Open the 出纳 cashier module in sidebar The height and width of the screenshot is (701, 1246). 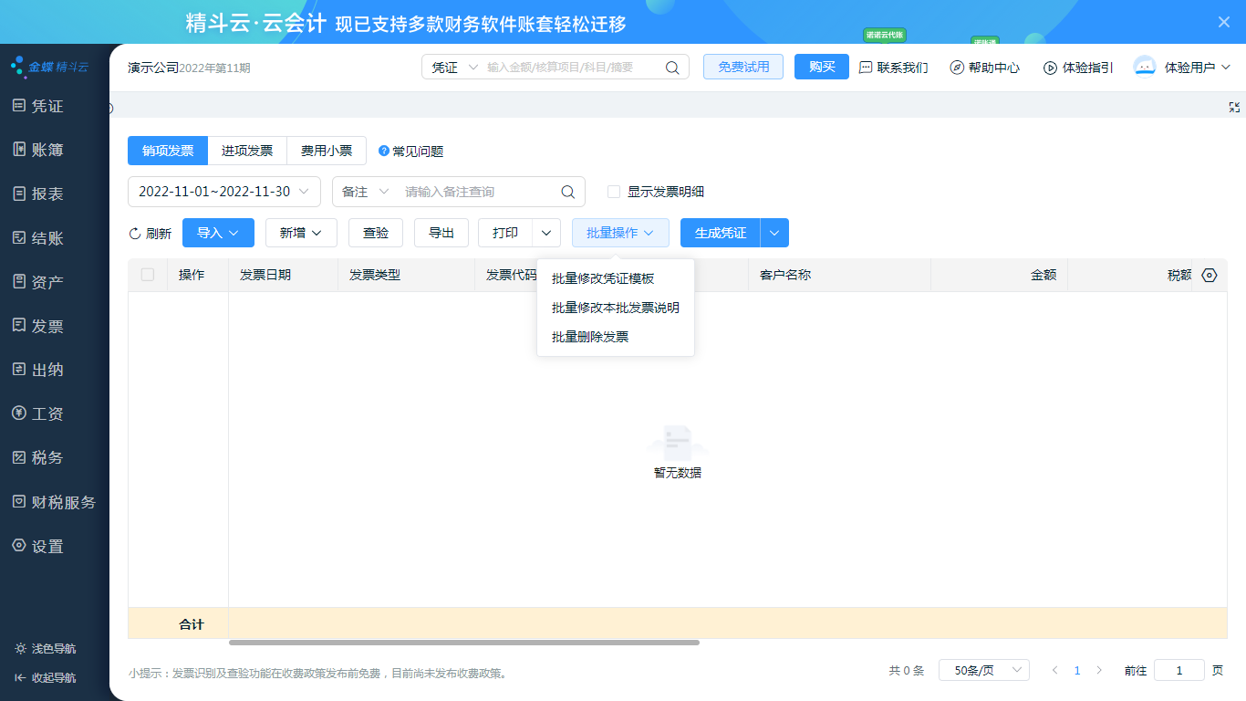(x=47, y=370)
